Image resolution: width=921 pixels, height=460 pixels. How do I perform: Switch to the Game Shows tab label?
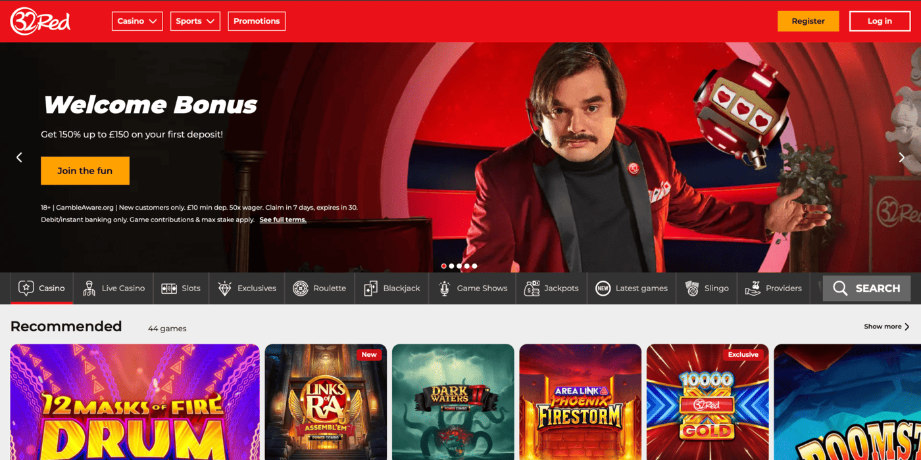tap(482, 288)
